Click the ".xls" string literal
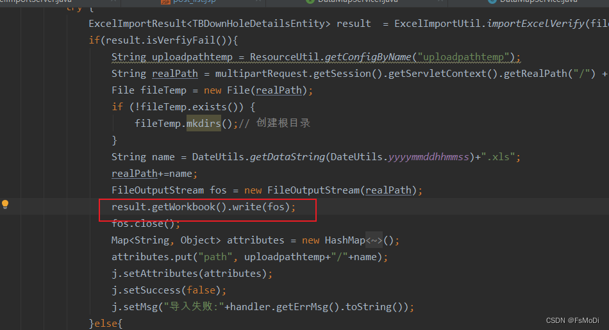609x330 pixels. tap(498, 157)
